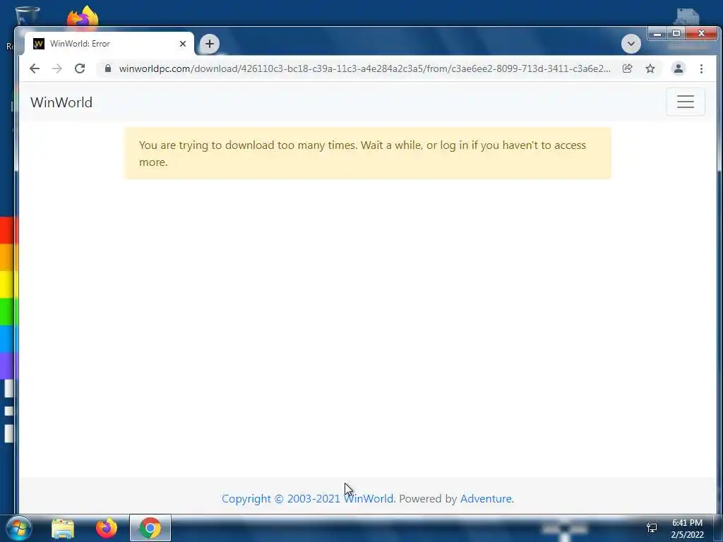Expand the tab search dropdown
The width and height of the screenshot is (723, 542).
click(631, 44)
